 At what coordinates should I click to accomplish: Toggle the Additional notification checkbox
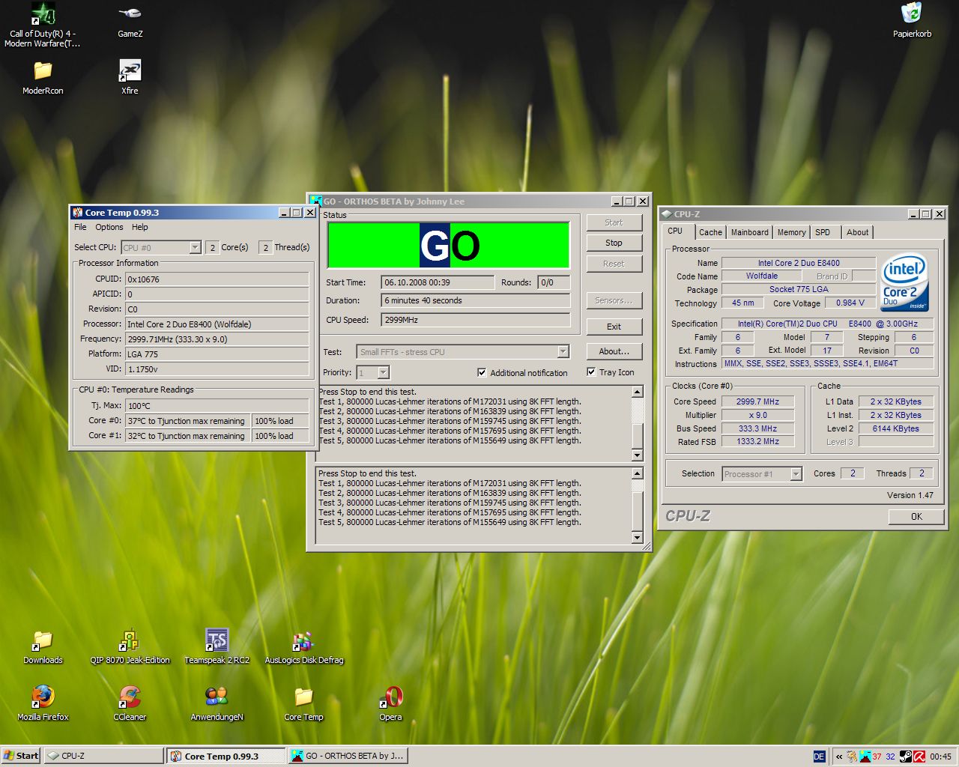pyautogui.click(x=482, y=372)
